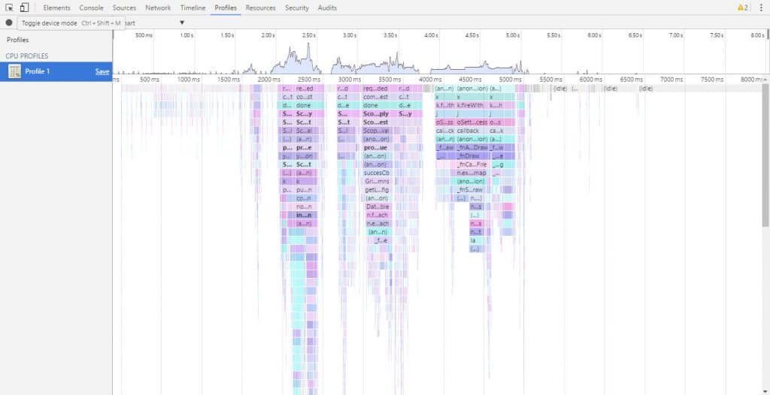Select the succesCb flame chart bar
The image size is (770, 395).
coord(377,173)
